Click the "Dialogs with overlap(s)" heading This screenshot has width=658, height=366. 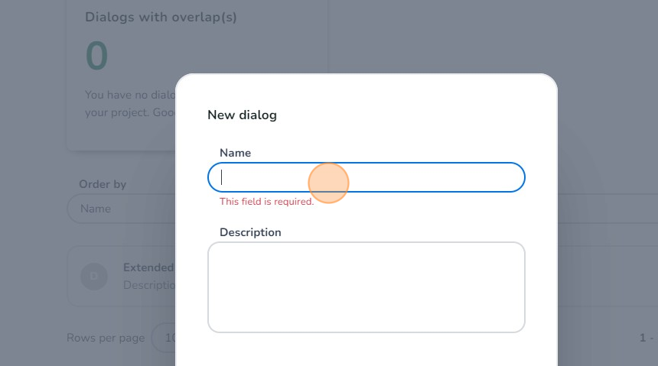tap(161, 17)
